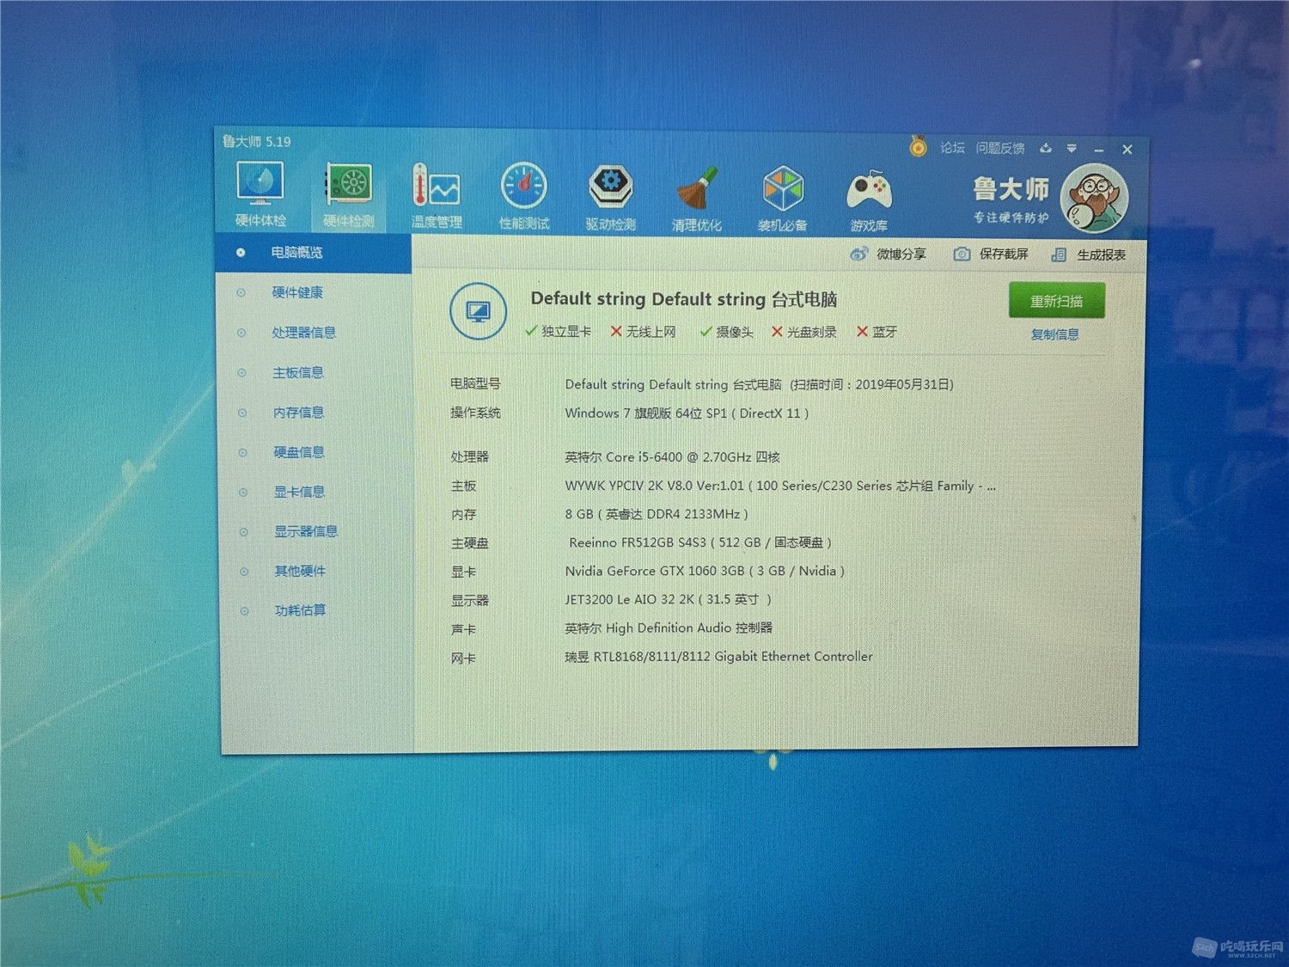This screenshot has width=1289, height=967.
Task: Click the 鲁大师 logo text
Action: pos(1011,188)
